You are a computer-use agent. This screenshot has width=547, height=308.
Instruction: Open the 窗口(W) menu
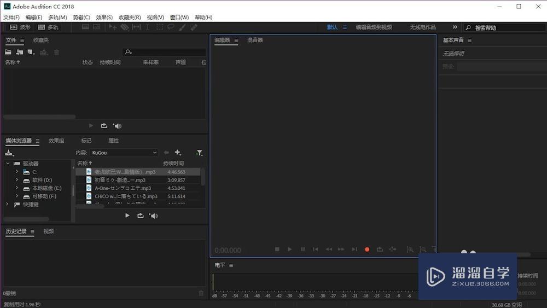pyautogui.click(x=179, y=17)
